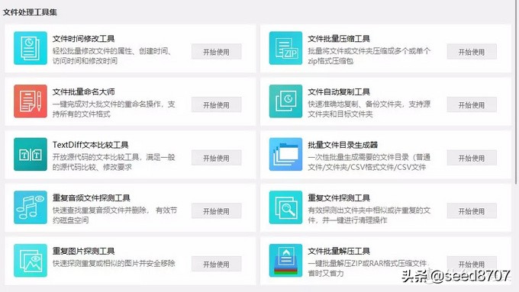Click the 文件批量压缩工具 ZIP icon
Image resolution: width=519 pixels, height=292 pixels.
(x=285, y=48)
